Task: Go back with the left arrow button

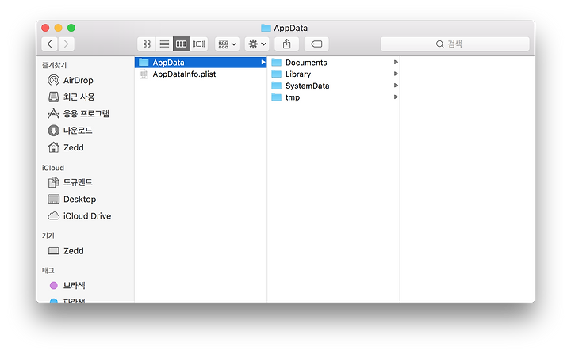Action: pyautogui.click(x=49, y=44)
